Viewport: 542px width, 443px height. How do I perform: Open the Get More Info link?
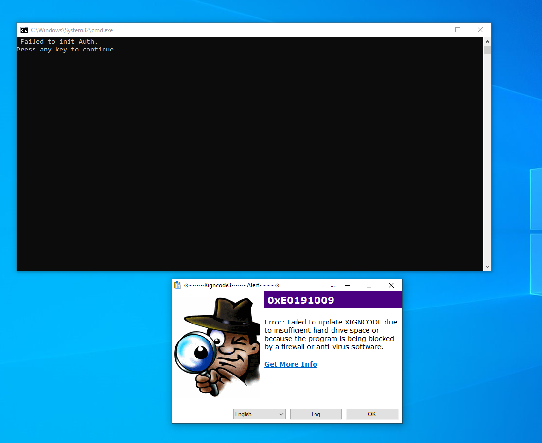point(291,364)
